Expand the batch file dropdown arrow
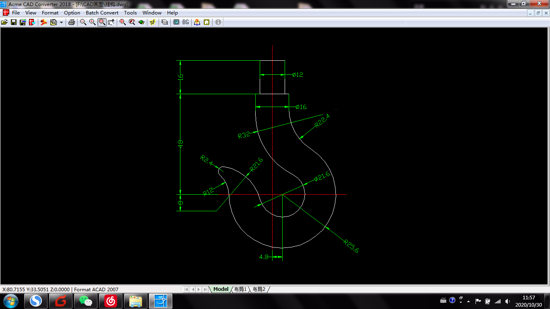Viewport: 550px width, 309px height. [x=61, y=22]
